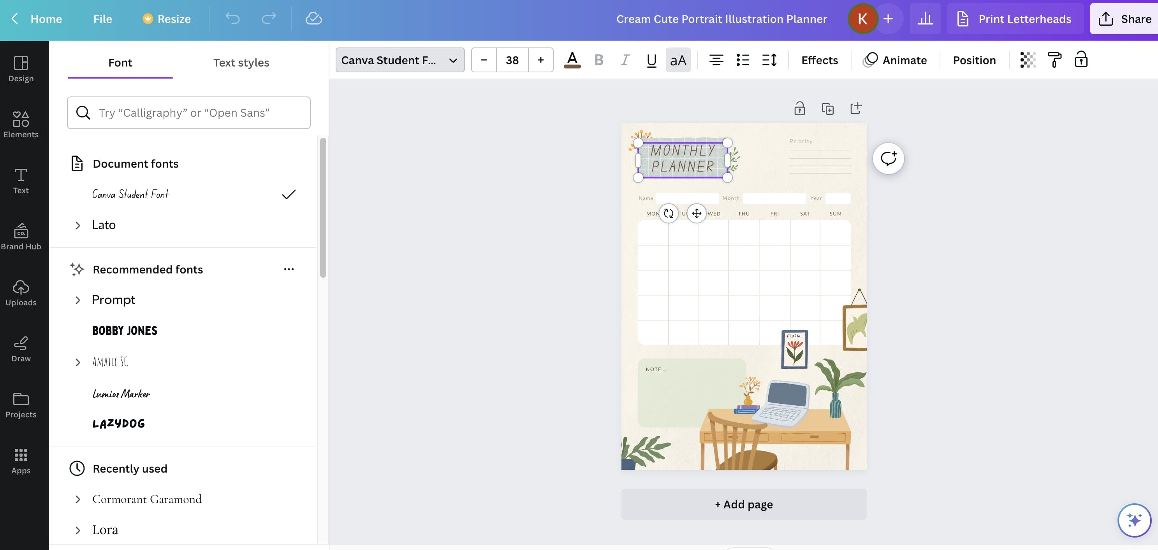Screen dimensions: 1158x550
Task: Switch to the Text styles tab
Action: coord(241,62)
